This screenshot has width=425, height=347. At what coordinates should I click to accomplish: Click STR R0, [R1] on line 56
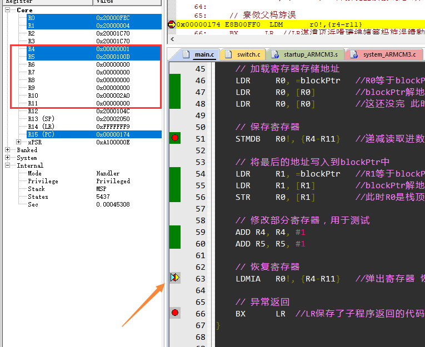(275, 197)
